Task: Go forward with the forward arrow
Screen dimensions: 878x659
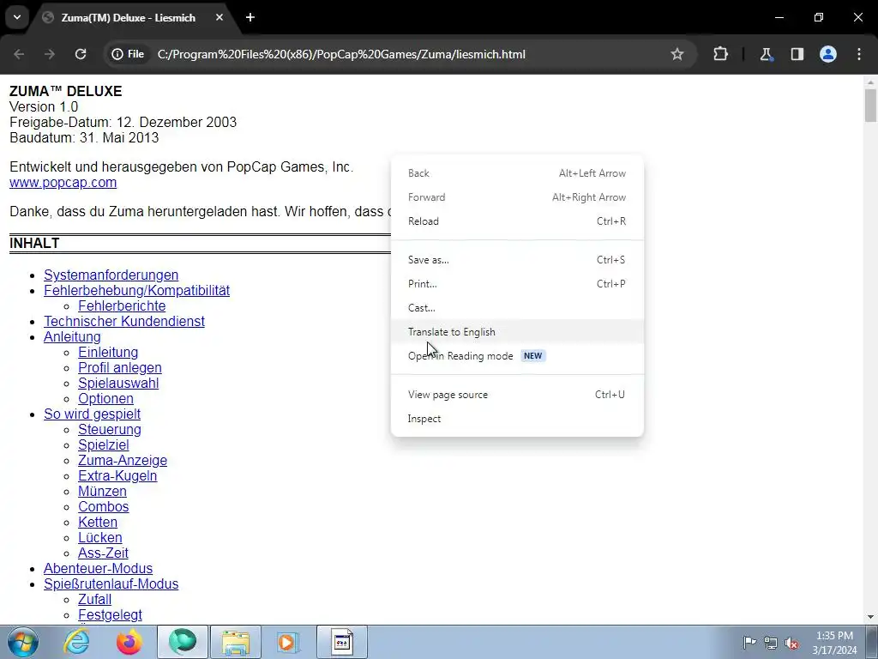Action: coord(50,54)
